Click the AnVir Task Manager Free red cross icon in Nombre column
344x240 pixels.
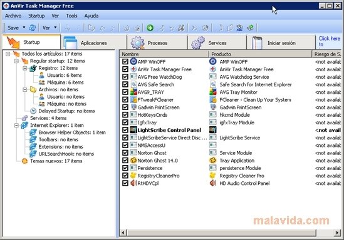(133, 69)
